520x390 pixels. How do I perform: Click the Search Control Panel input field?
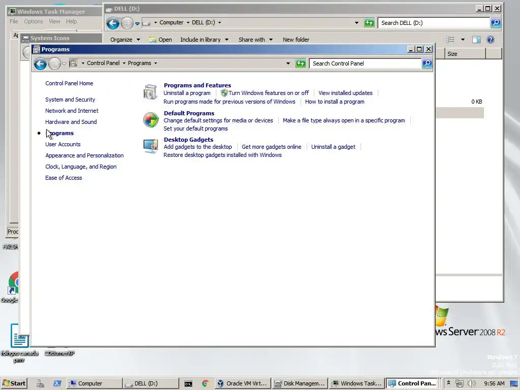[365, 63]
